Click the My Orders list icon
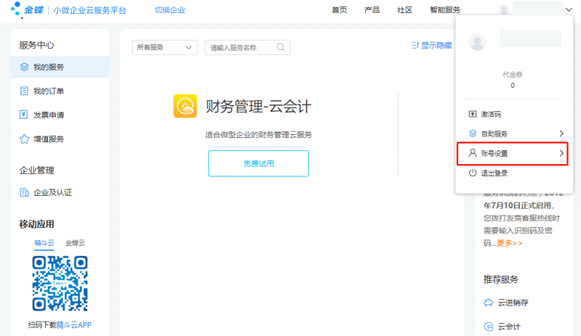Screen dimensions: 581x336 point(24,91)
